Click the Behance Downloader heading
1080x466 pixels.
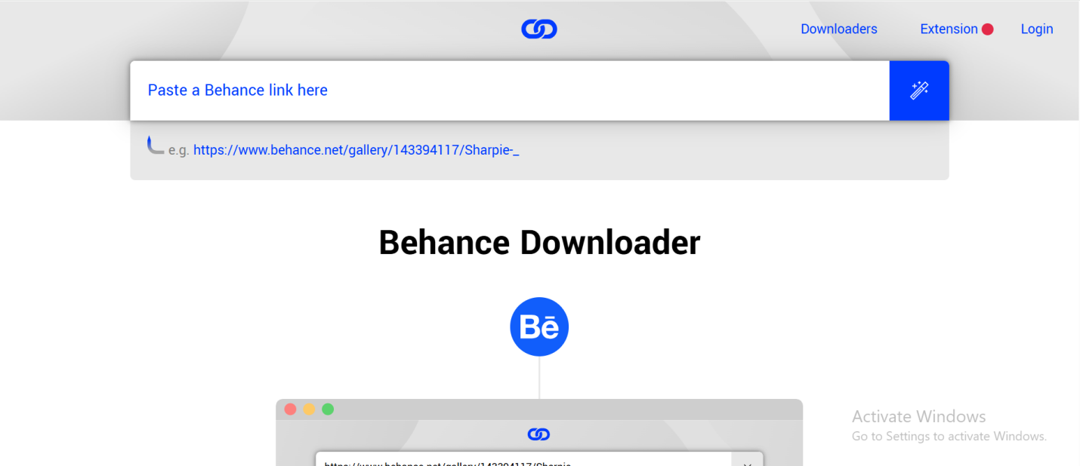pyautogui.click(x=538, y=242)
